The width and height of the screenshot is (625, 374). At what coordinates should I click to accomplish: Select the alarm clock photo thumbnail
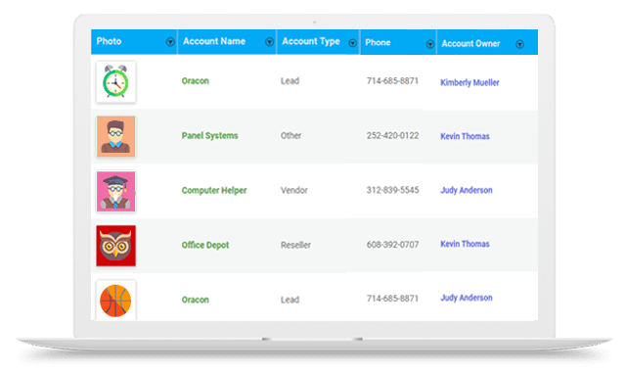click(x=116, y=82)
